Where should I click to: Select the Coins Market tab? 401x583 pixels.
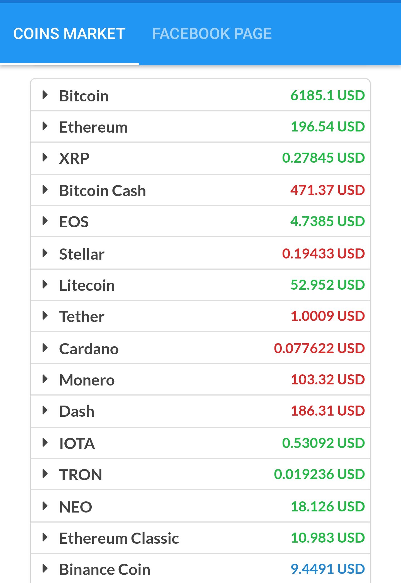tap(69, 34)
